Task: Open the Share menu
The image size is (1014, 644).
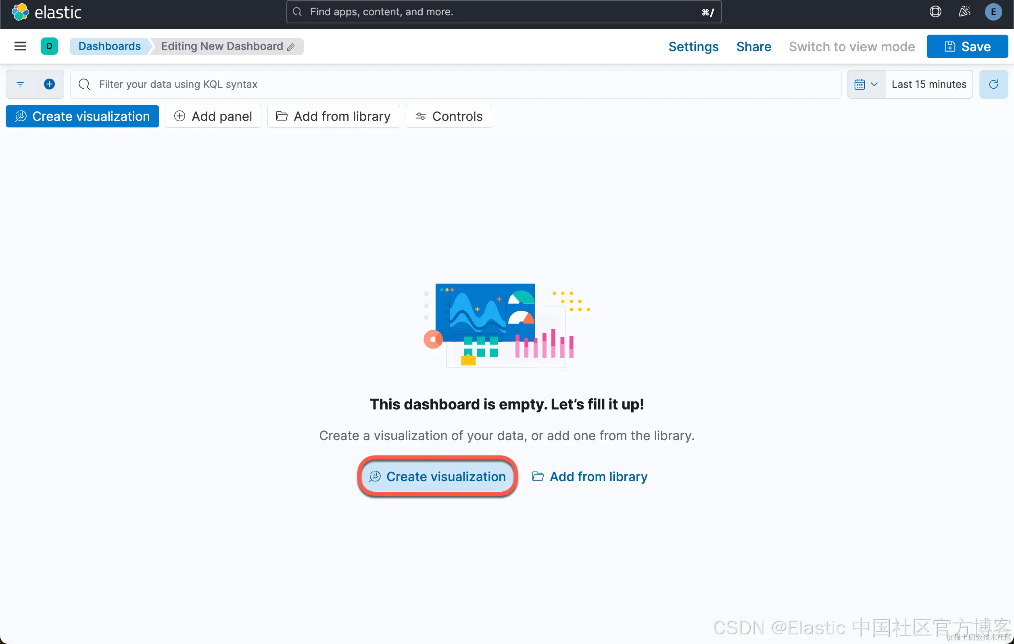Action: point(753,47)
